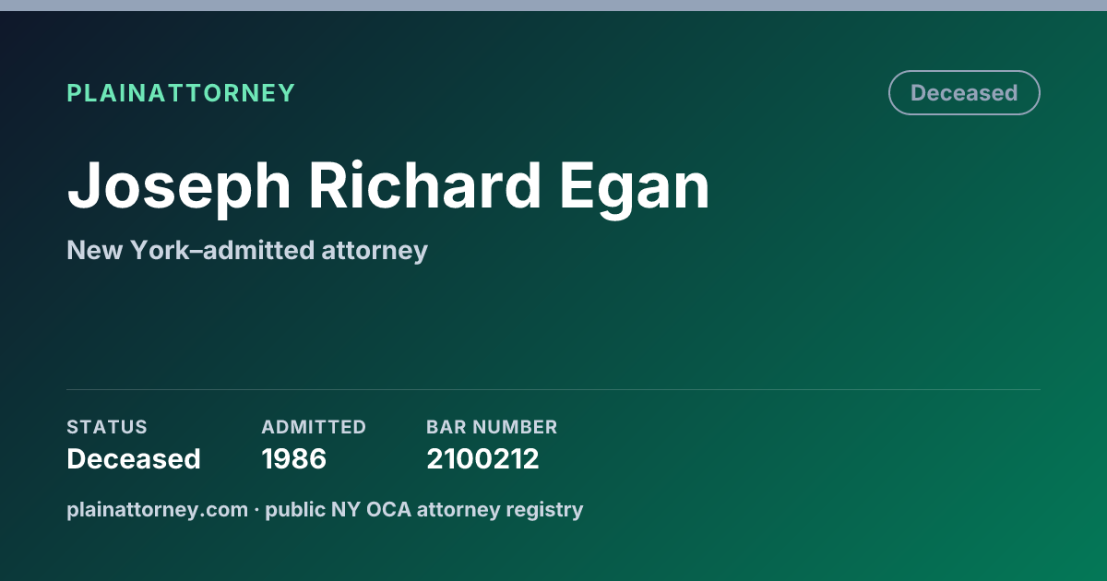Screen dimensions: 1107x581
Task: Click the first name Joseph in the heading
Action: [179, 188]
